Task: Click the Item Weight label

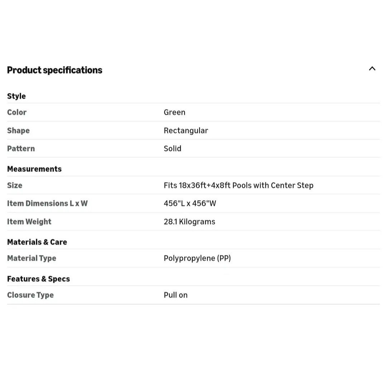Action: pyautogui.click(x=29, y=221)
